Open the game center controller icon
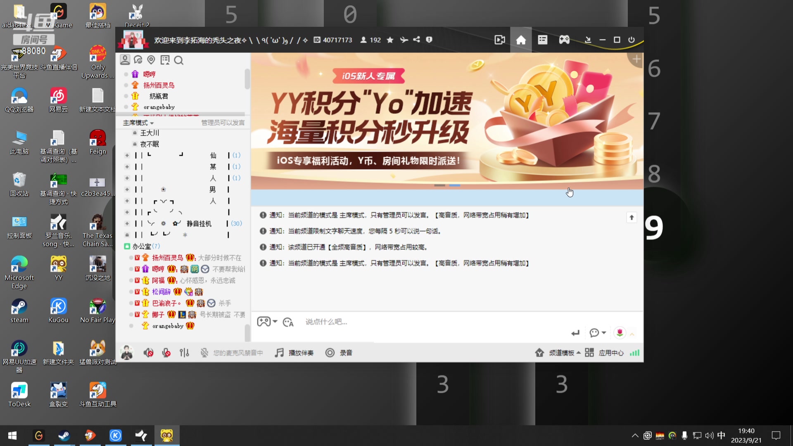The width and height of the screenshot is (793, 446). click(x=564, y=40)
